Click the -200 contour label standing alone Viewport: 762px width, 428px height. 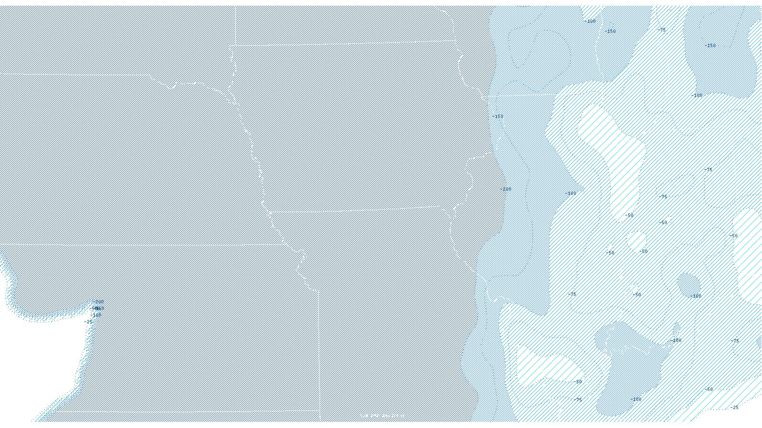(x=506, y=189)
